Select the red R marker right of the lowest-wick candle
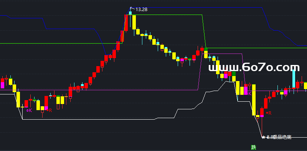The width and height of the screenshot is (307, 151). (x=269, y=113)
